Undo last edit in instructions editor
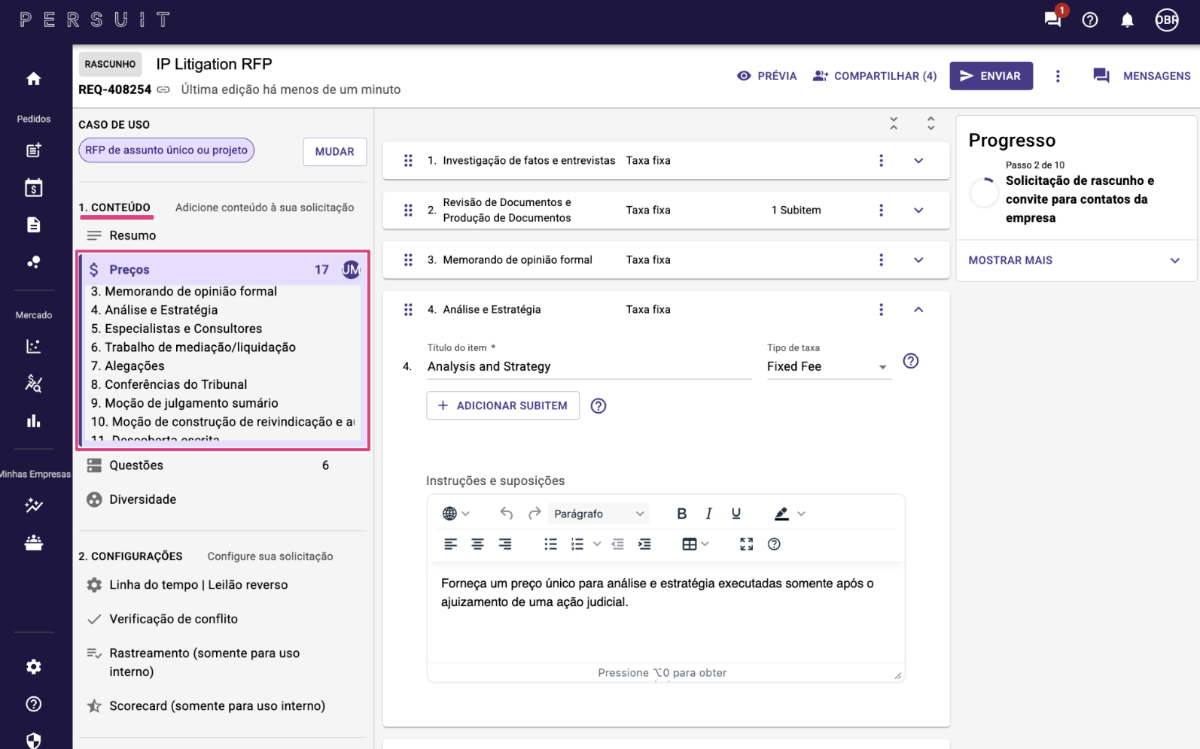Viewport: 1200px width, 749px height. (x=507, y=514)
